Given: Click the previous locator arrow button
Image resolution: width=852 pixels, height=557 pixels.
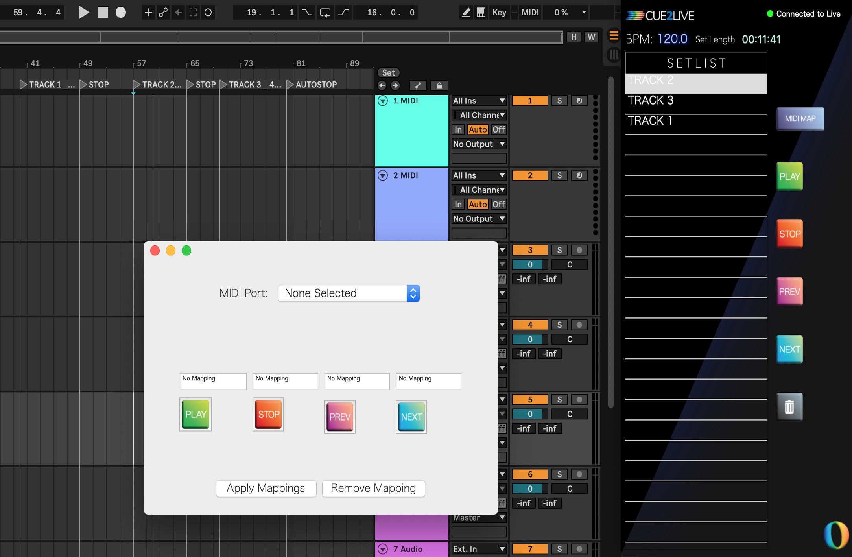Looking at the screenshot, I should [x=382, y=85].
